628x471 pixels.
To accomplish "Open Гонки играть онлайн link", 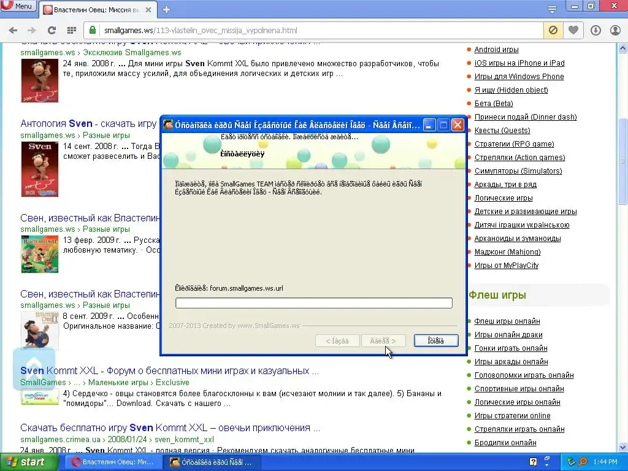I will point(511,348).
